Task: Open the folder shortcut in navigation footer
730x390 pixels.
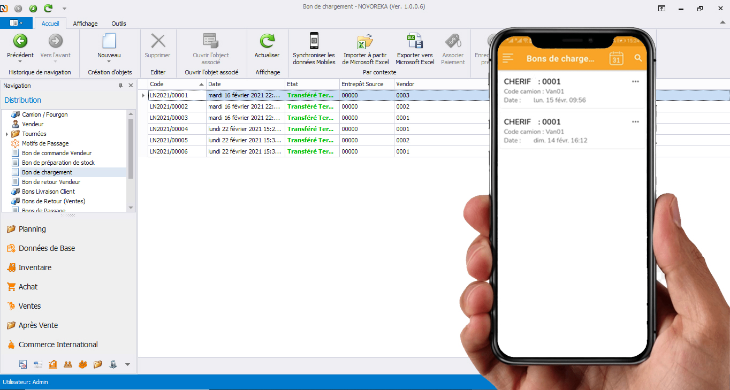Action: (98, 364)
